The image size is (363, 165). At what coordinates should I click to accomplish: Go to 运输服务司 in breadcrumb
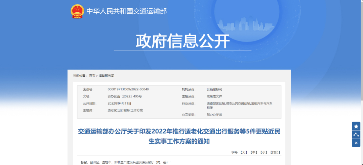[107, 76]
